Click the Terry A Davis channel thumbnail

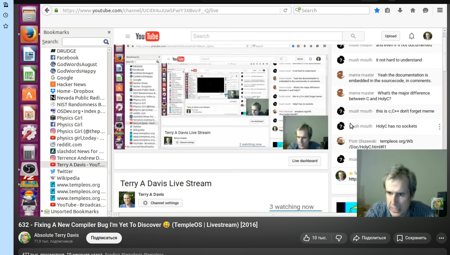127,199
